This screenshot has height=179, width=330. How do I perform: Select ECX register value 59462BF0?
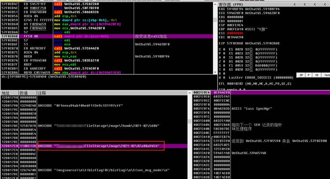tap(235, 13)
